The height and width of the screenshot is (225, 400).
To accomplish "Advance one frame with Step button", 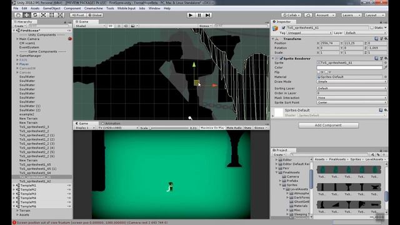I will tap(208, 15).
